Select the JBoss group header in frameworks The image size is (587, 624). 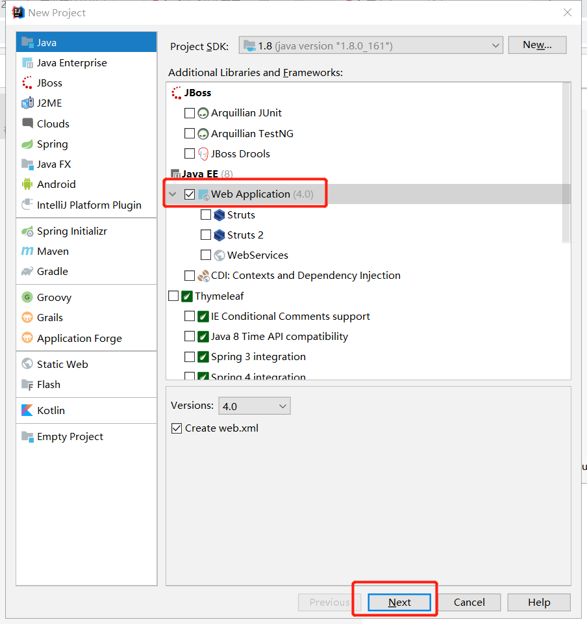(197, 93)
